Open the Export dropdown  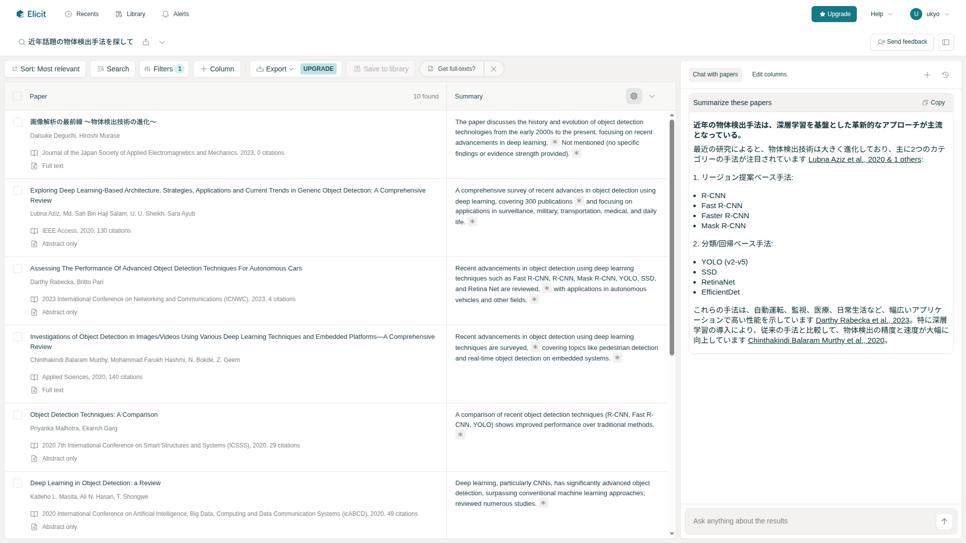275,69
